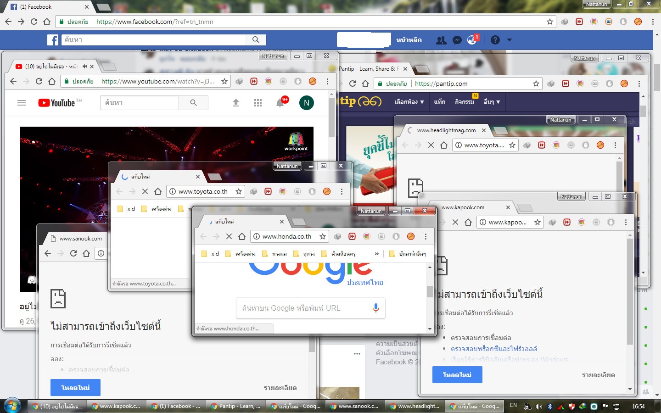Viewport: 661px width, 413px height.
Task: Bookmark www.toyota.co.th with star
Action: pyautogui.click(x=239, y=191)
